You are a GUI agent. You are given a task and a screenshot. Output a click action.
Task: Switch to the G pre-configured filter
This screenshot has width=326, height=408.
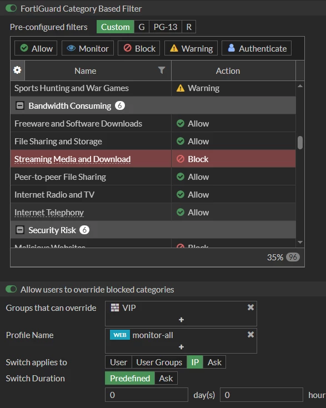[x=142, y=27]
